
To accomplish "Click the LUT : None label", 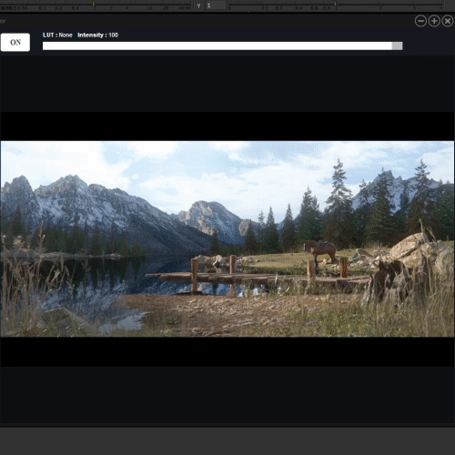I will (57, 35).
